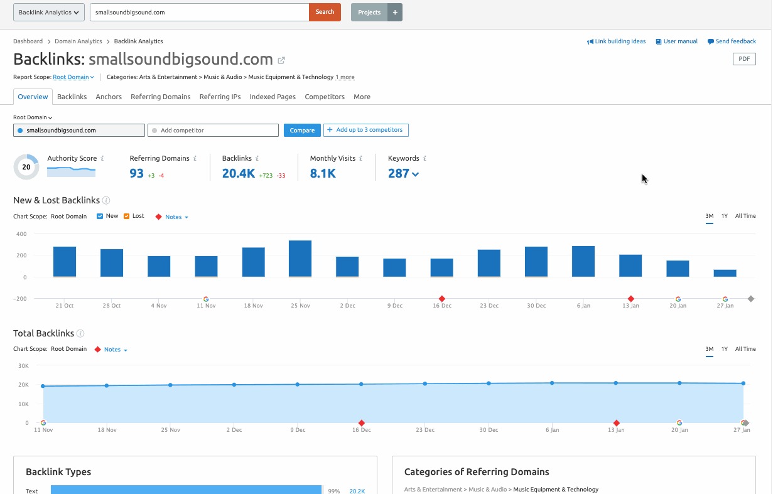Click the blue Compare button

point(302,131)
